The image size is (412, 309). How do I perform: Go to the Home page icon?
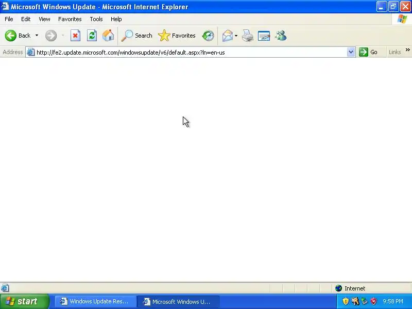click(x=108, y=36)
